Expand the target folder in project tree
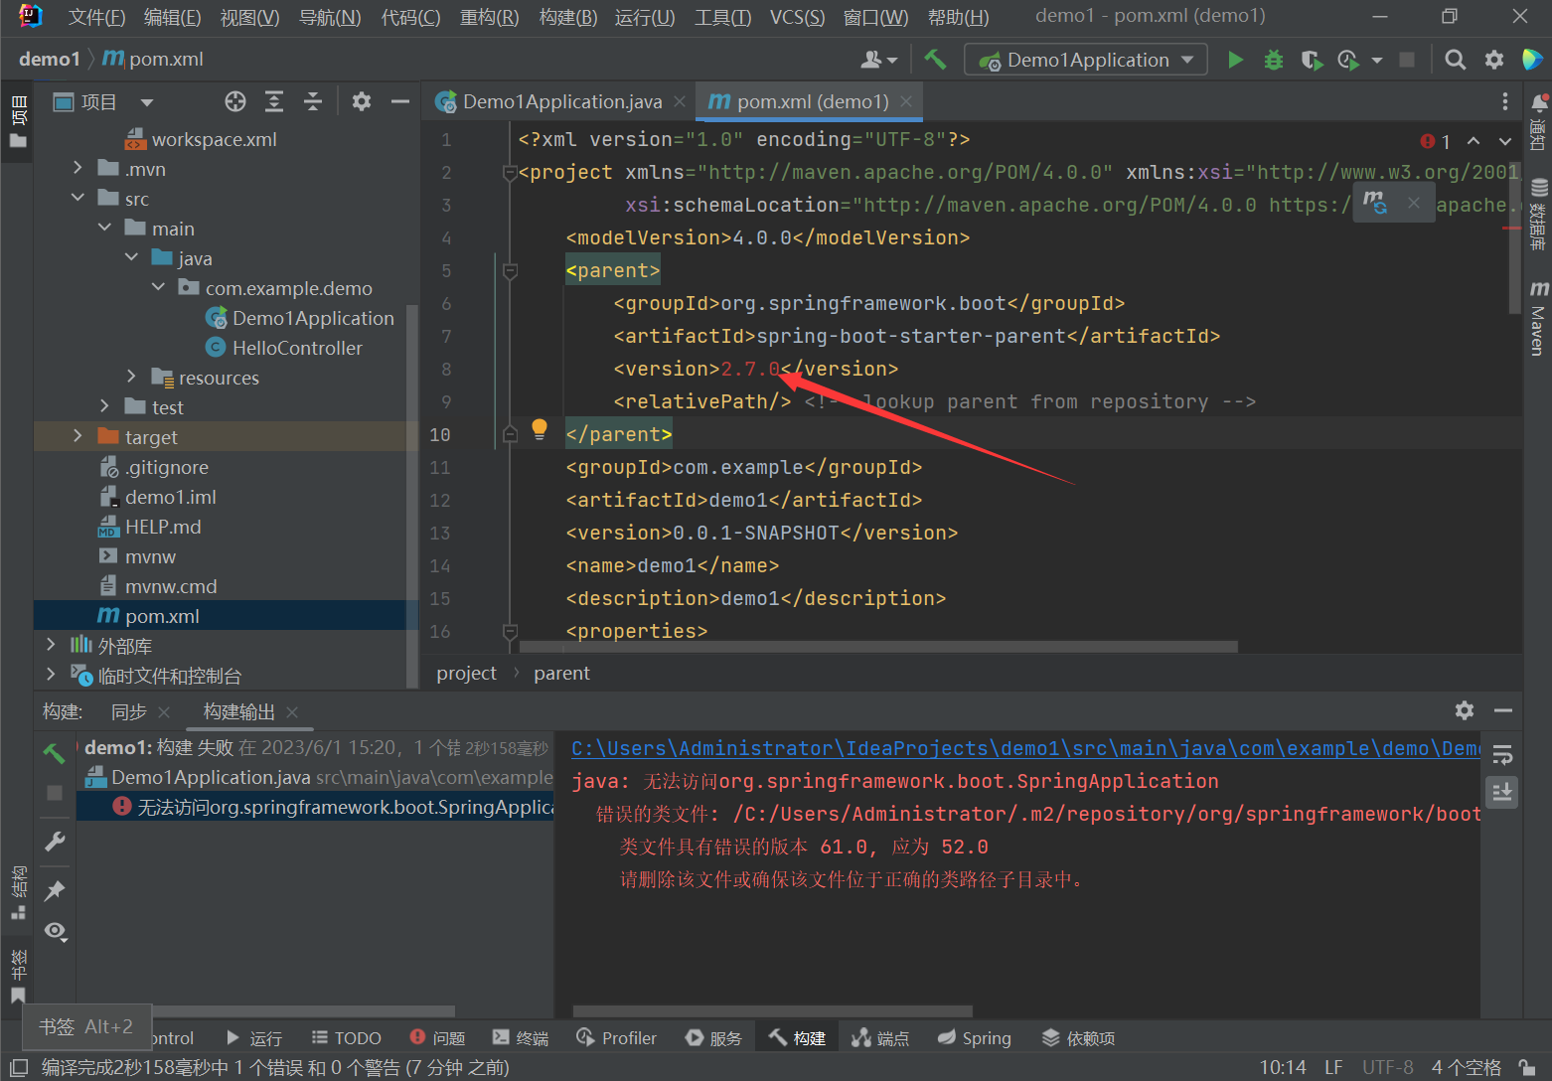1552x1081 pixels. [x=78, y=437]
